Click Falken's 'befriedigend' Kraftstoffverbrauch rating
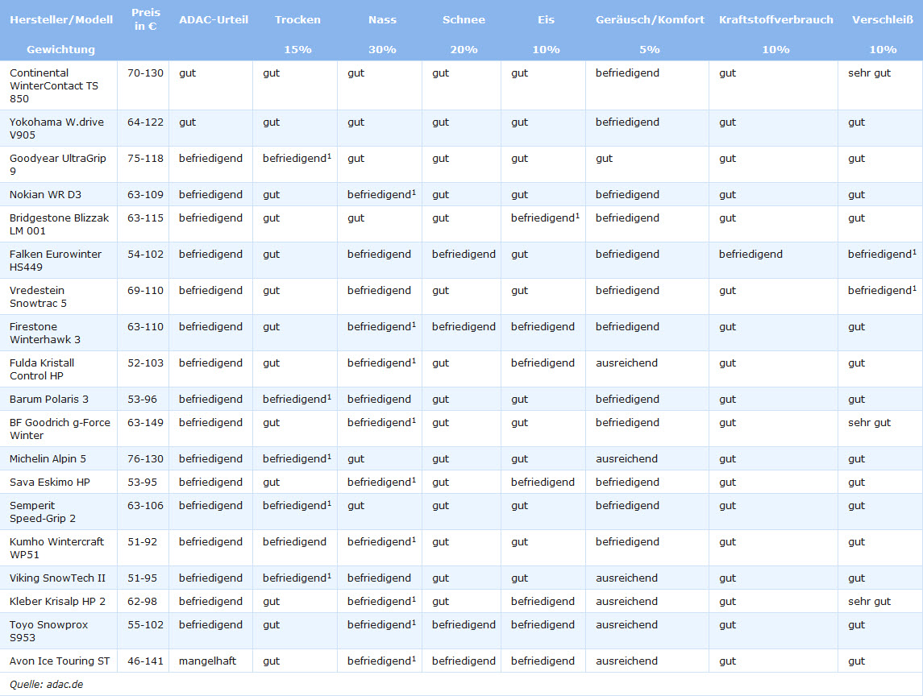The height and width of the screenshot is (696, 923). pos(750,255)
